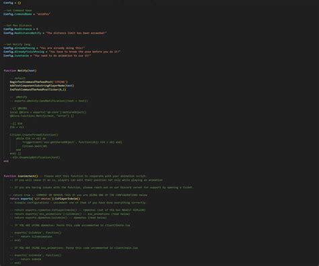
Task: Click the QBCore.Functions.Notify(text, "error") line
Action: [x=42, y=116]
